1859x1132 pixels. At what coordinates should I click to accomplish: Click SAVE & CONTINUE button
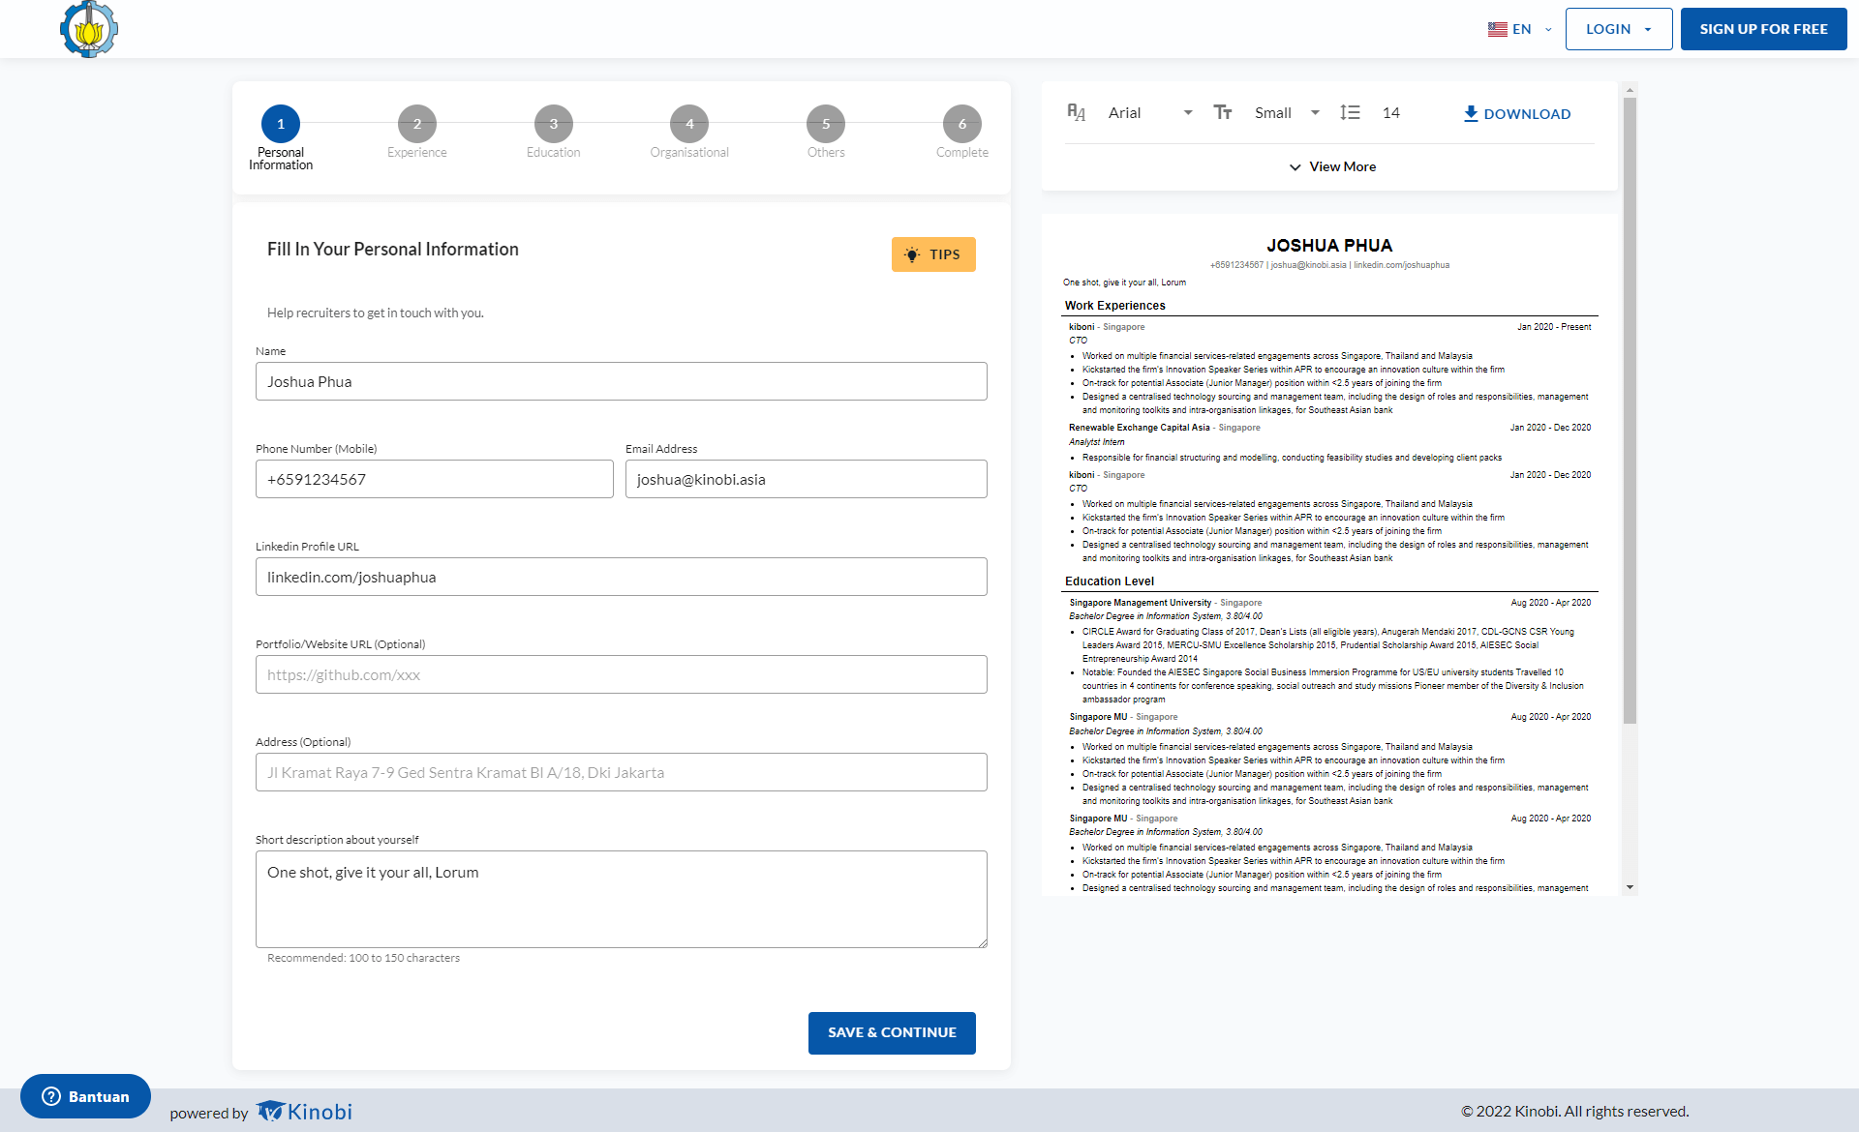[x=892, y=1032]
